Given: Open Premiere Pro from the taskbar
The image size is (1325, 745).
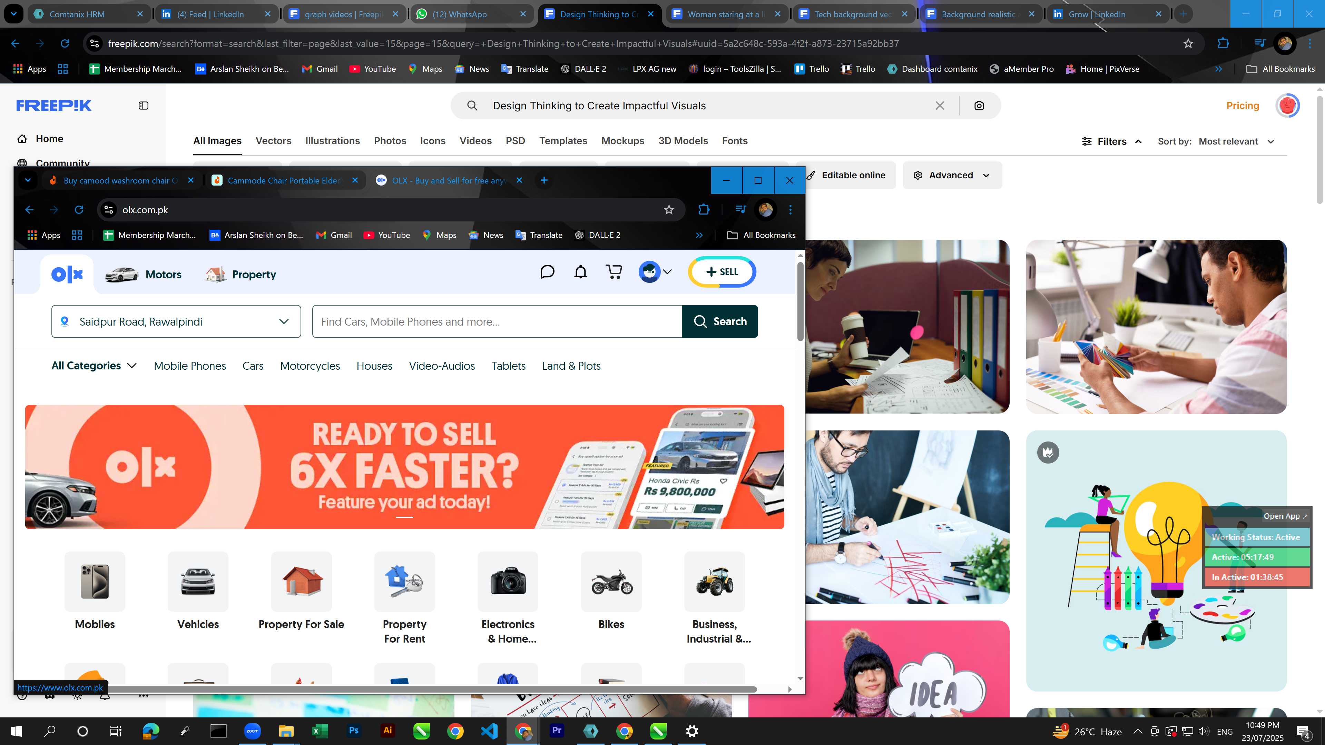Looking at the screenshot, I should [557, 731].
